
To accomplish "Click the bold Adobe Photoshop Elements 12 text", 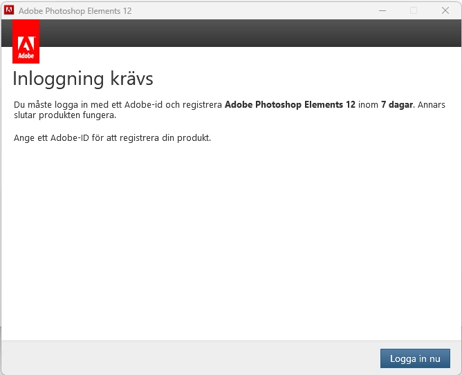I will pos(290,104).
